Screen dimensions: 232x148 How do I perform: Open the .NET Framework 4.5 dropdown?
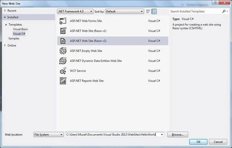(x=75, y=12)
